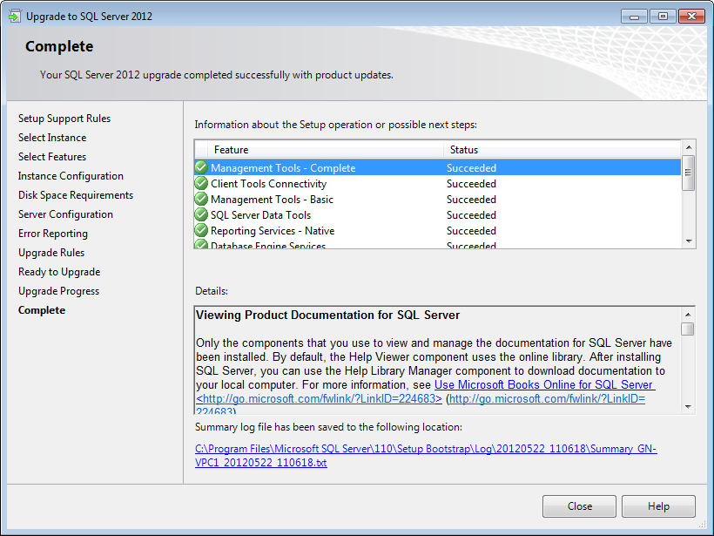Click the Details pane scroll up arrow

tap(688, 315)
